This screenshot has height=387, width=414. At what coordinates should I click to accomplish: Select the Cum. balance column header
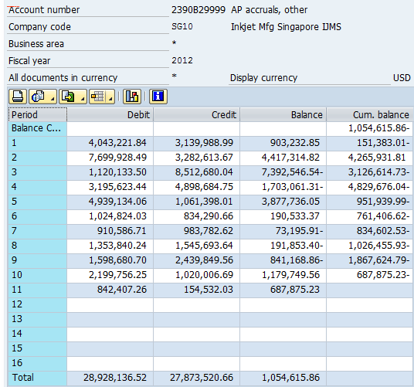pos(370,115)
